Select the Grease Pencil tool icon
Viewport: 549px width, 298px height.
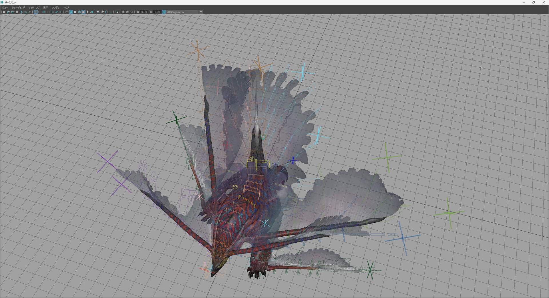(x=29, y=12)
